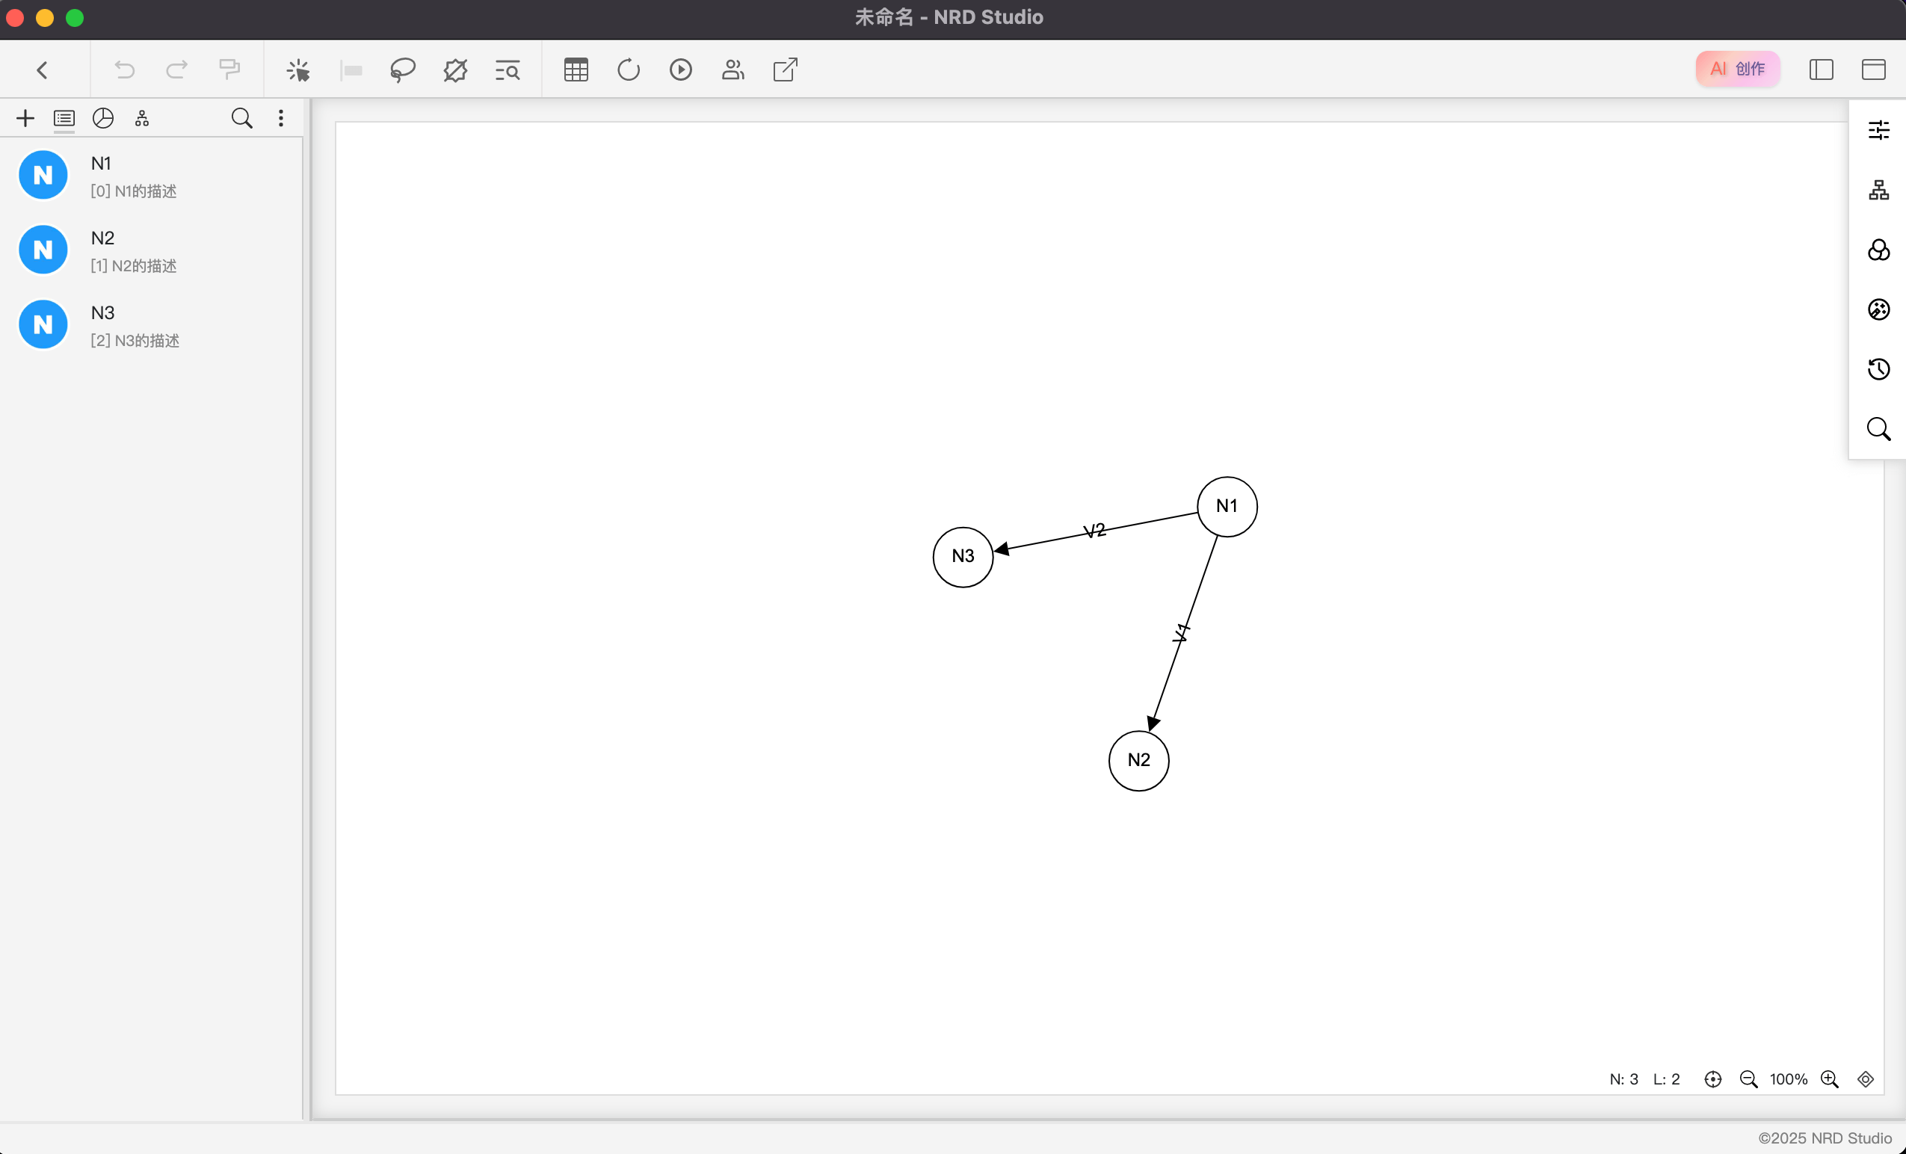Viewport: 1906px width, 1154px height.
Task: Toggle the left sidebar panel
Action: click(x=1821, y=70)
